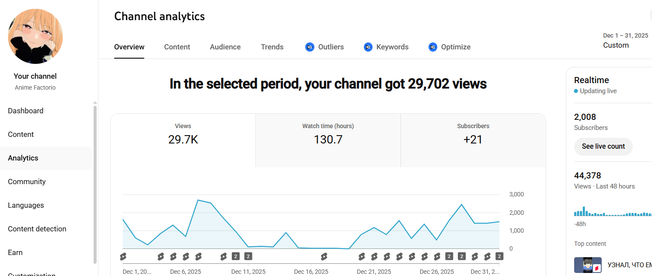Click the Shorts marker at Dec 23
This screenshot has width=652, height=276.
point(399,256)
